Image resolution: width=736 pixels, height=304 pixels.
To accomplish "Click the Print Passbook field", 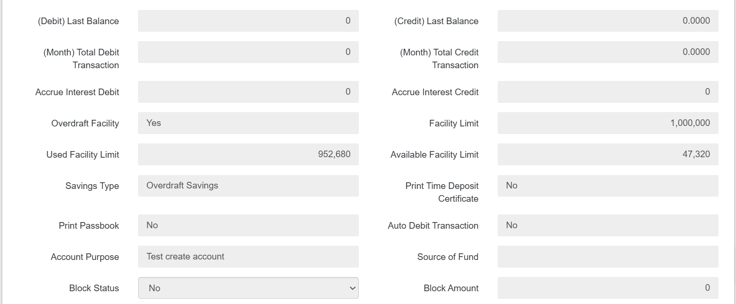I will [x=248, y=225].
